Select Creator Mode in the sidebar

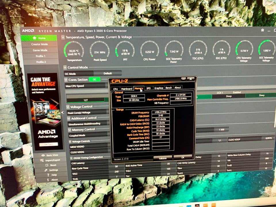tap(39, 44)
